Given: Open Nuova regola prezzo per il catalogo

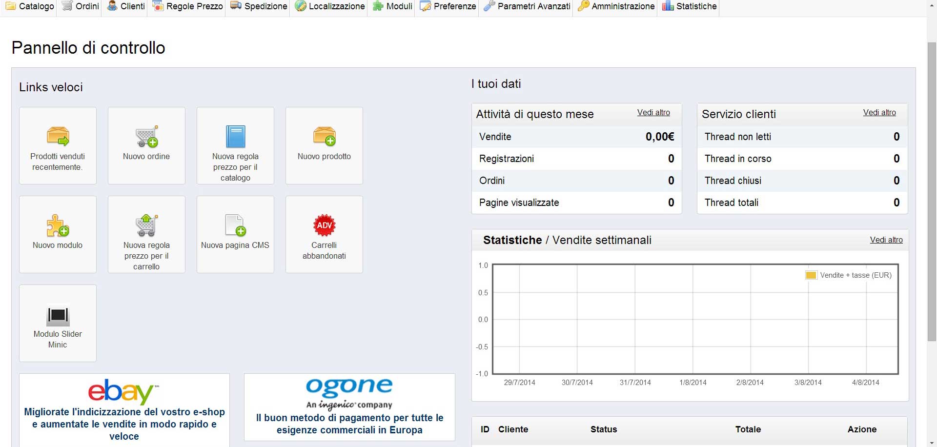Looking at the screenshot, I should point(235,145).
